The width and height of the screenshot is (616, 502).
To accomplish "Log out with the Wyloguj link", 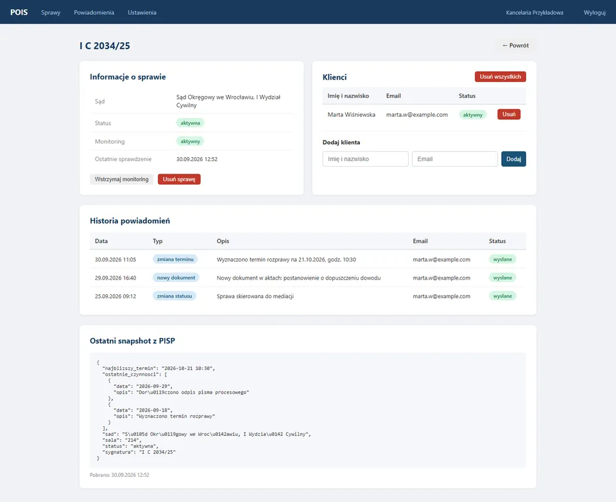I will [x=594, y=13].
